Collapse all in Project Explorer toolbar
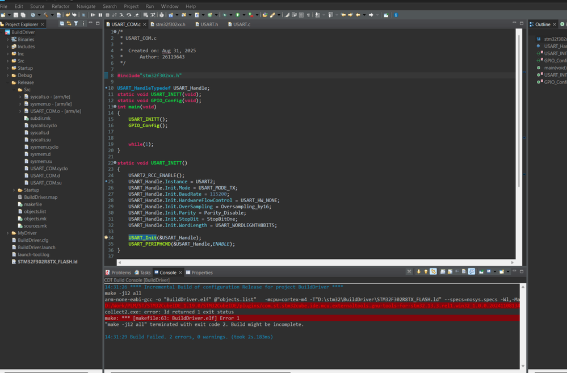Screen dimensions: 567x373 [x=61, y=24]
